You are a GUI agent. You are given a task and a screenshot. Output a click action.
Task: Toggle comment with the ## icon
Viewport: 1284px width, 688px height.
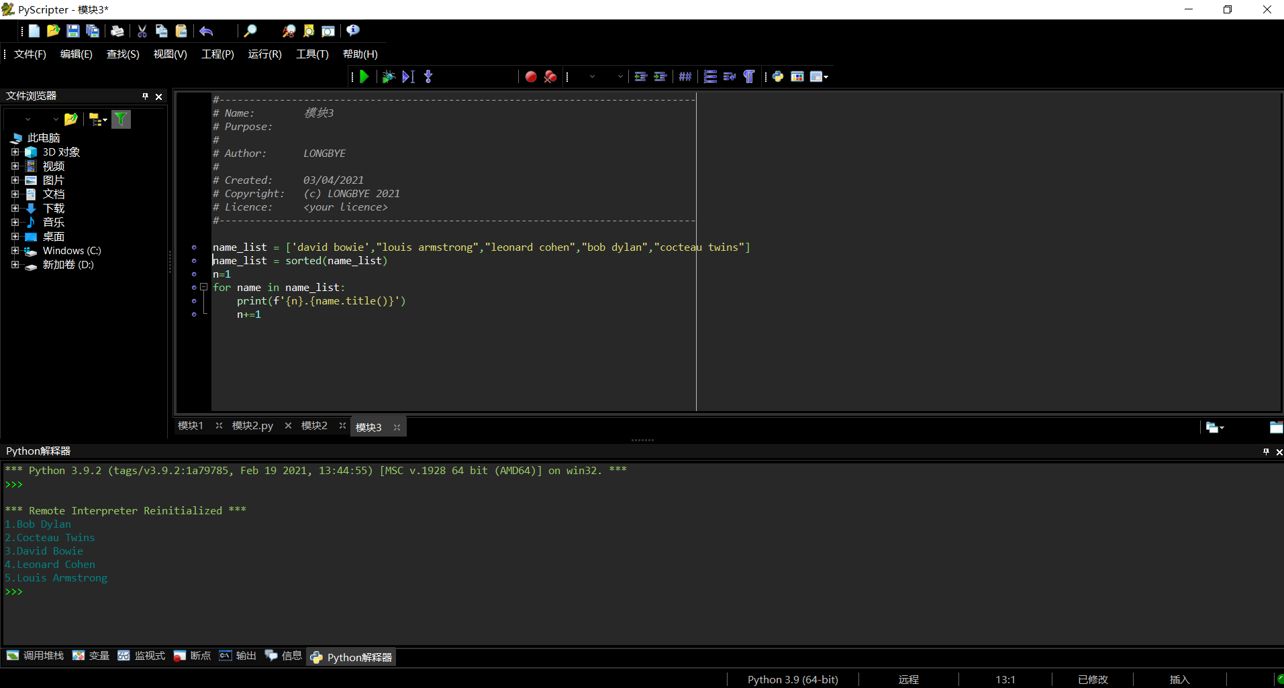pyautogui.click(x=685, y=76)
